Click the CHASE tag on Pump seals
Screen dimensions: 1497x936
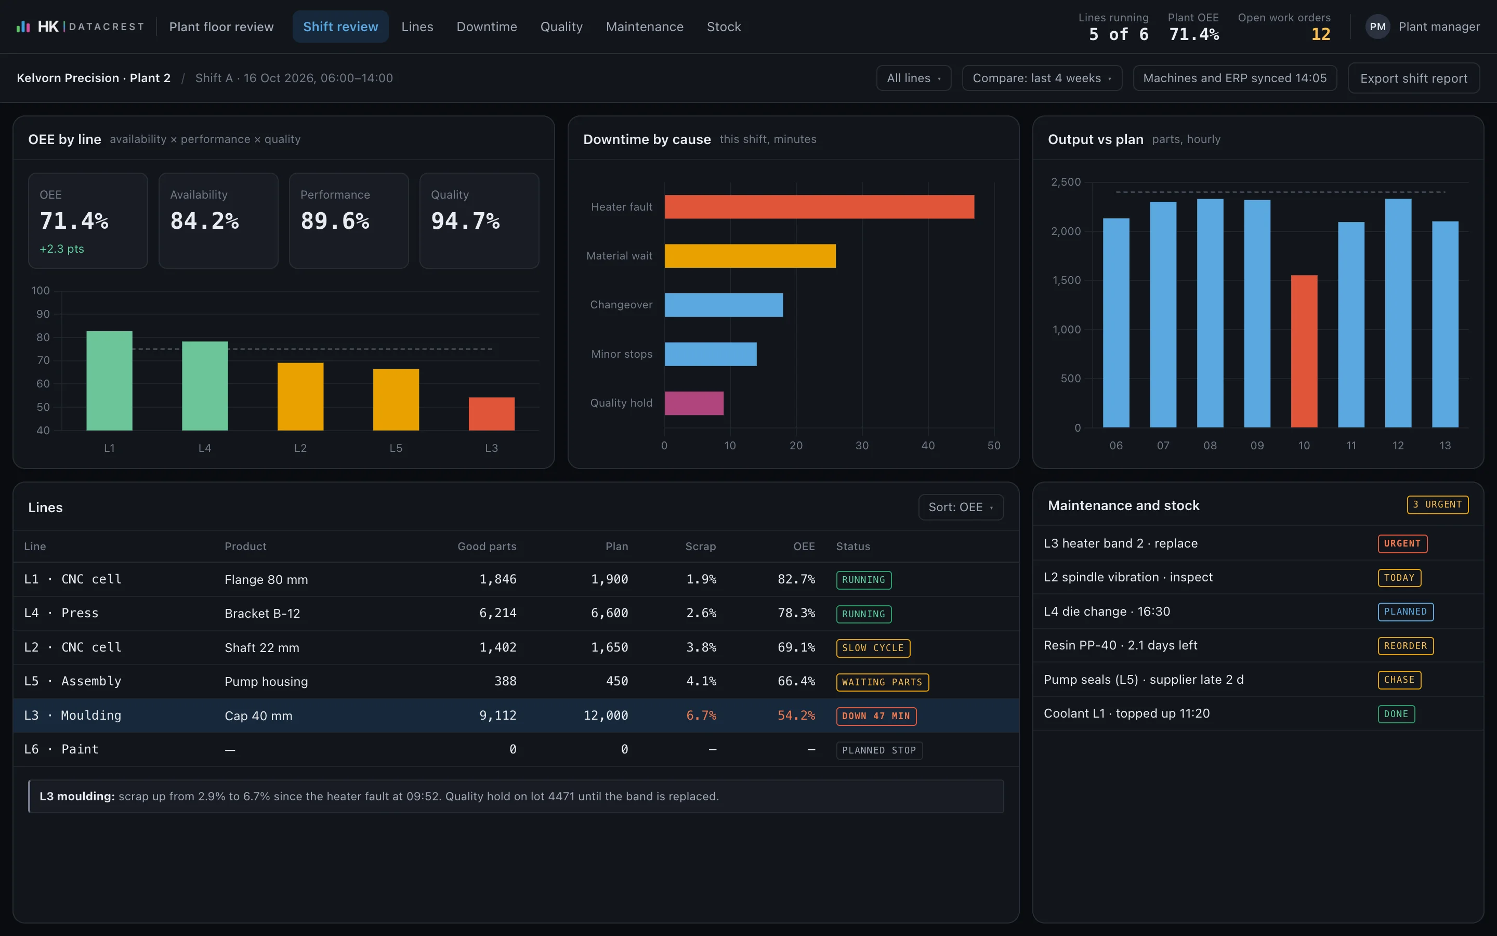pyautogui.click(x=1399, y=680)
